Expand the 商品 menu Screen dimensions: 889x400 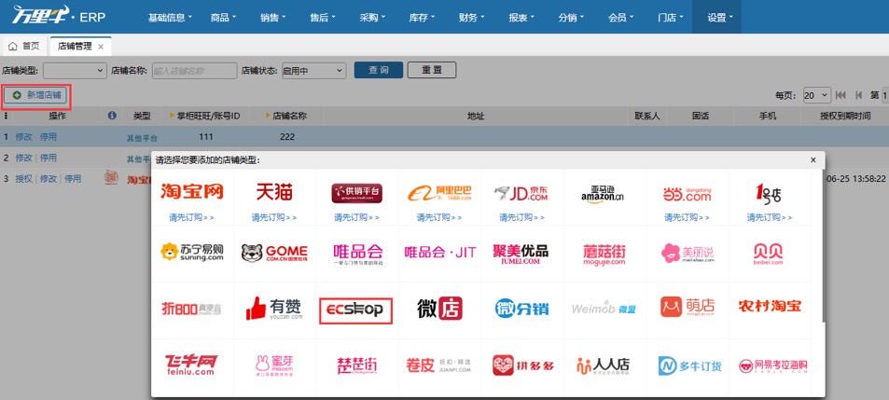(223, 17)
